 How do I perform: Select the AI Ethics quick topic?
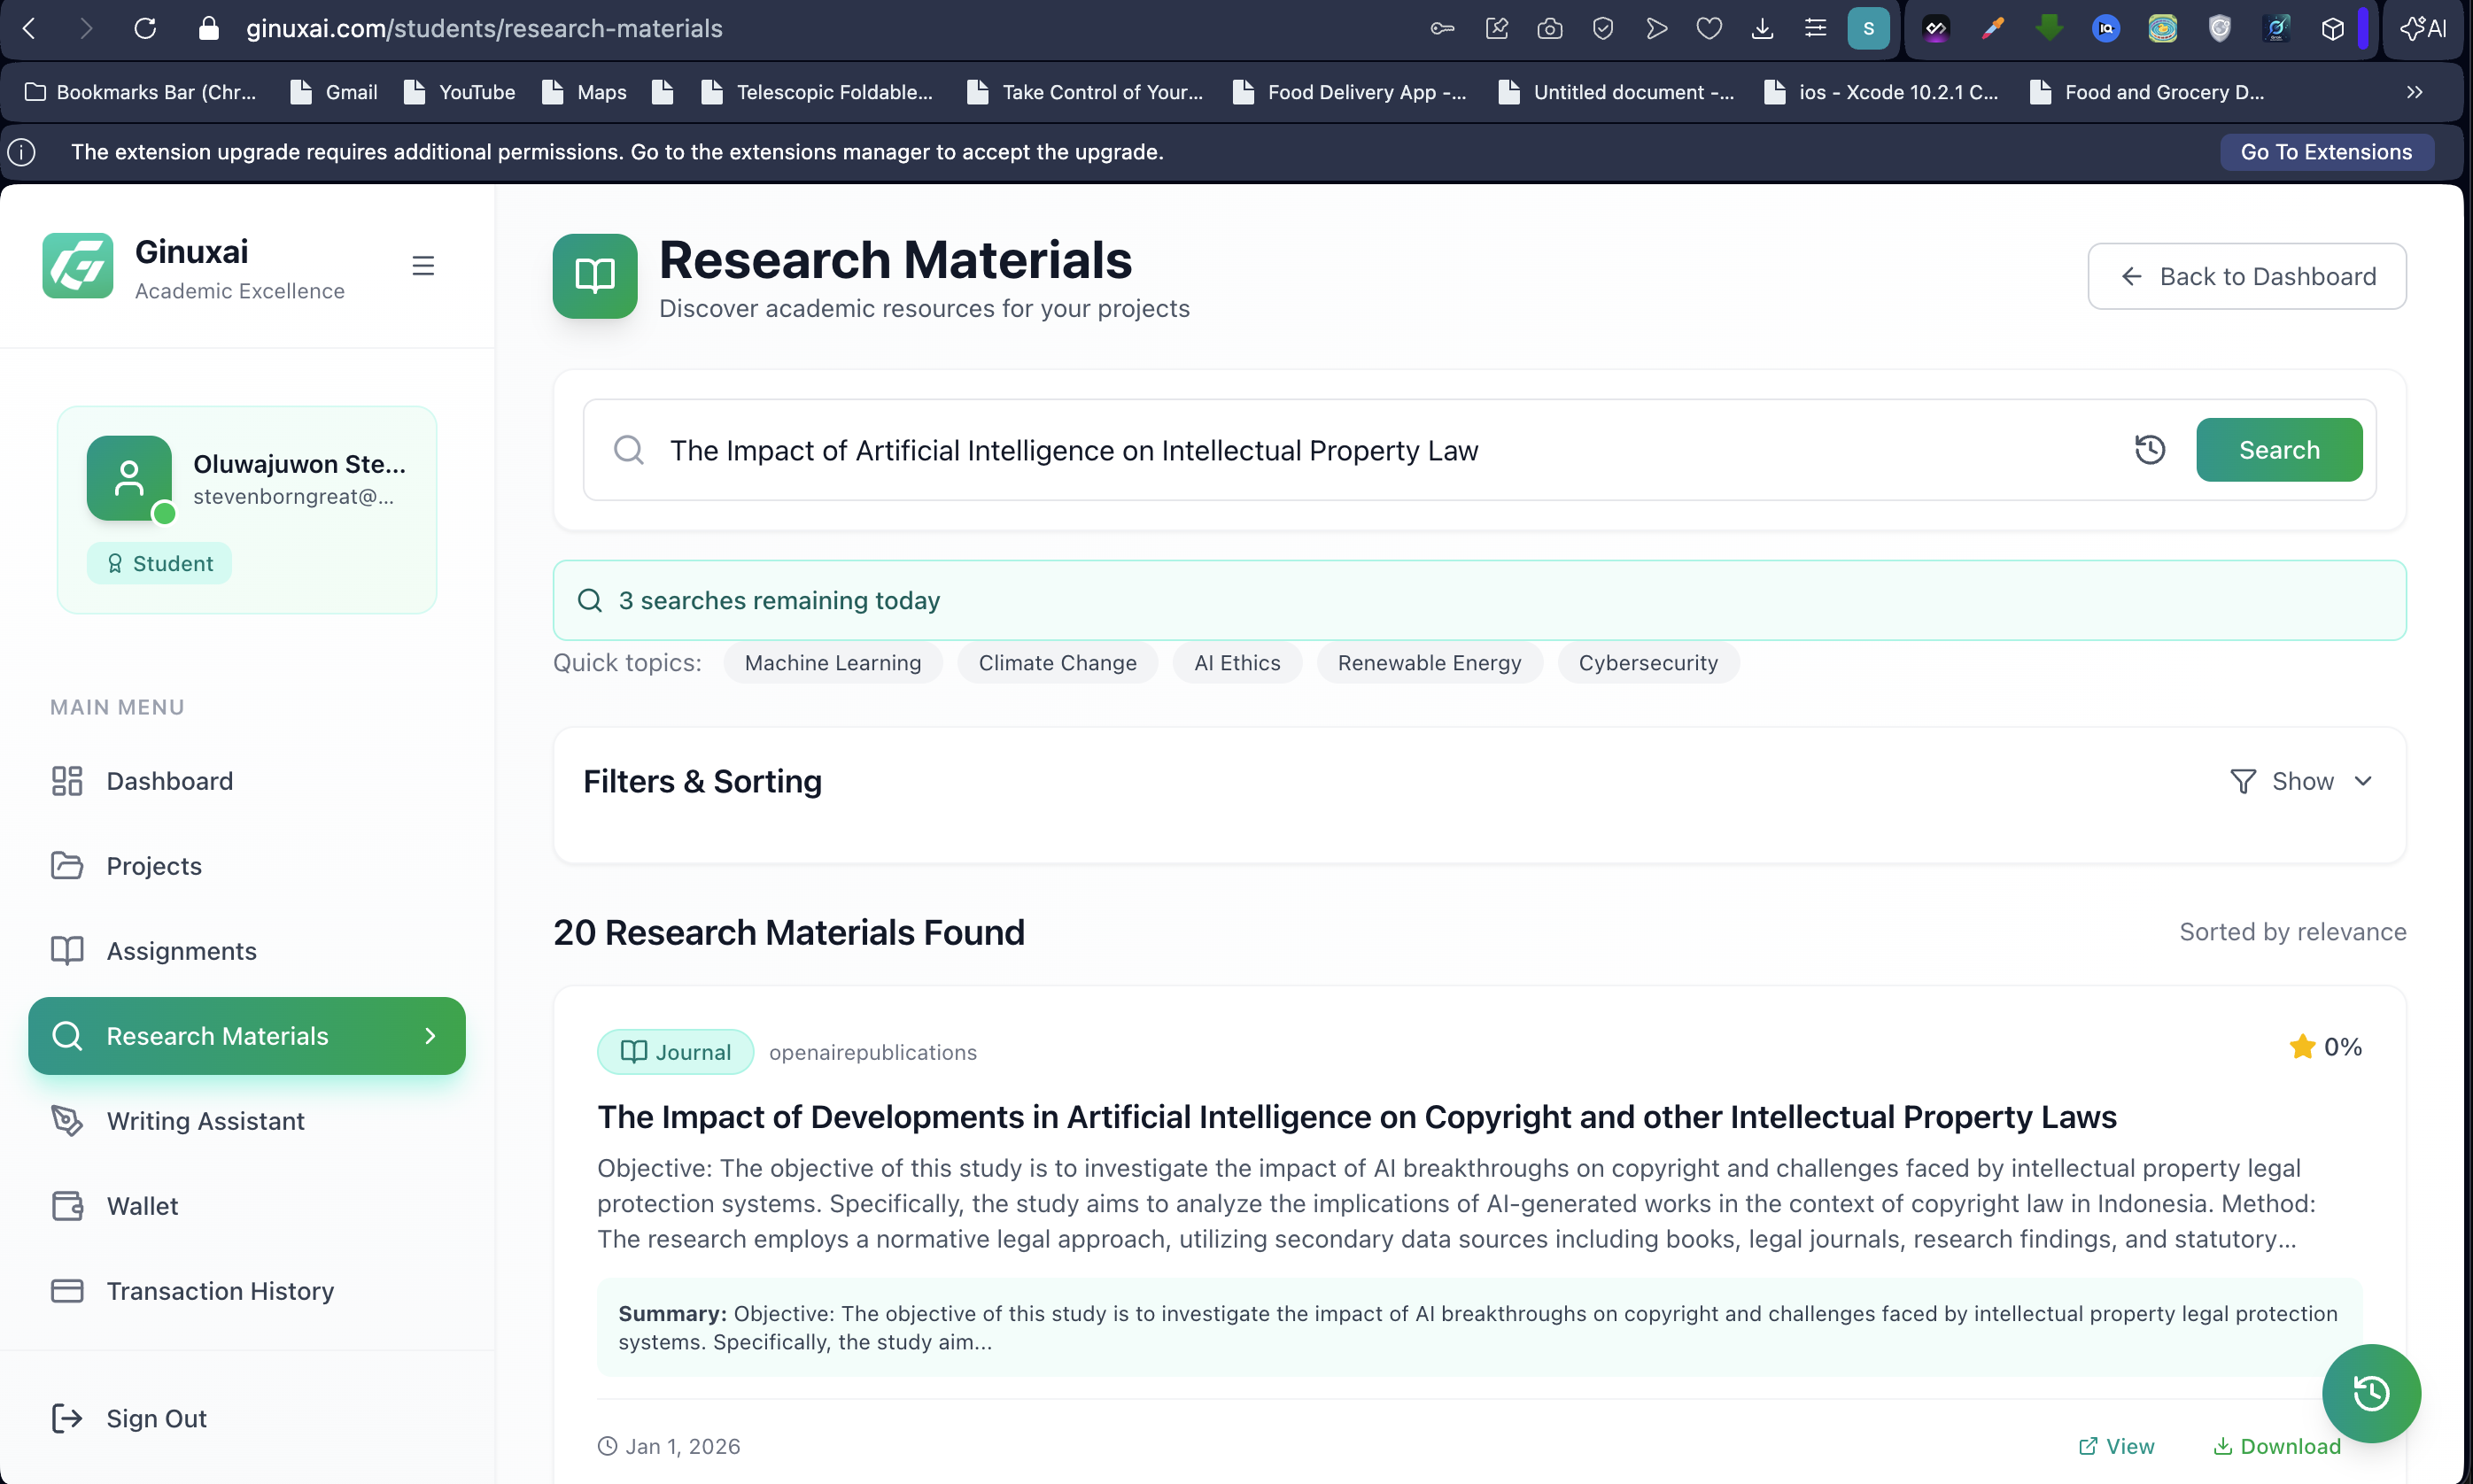[x=1236, y=663]
